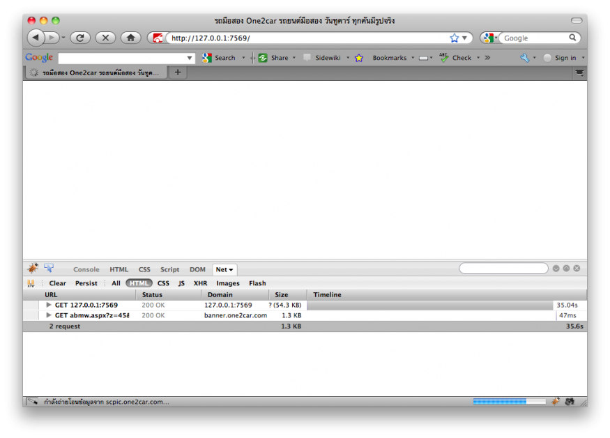Open the Bookmarks toolbar menu
610x438 pixels.
click(x=390, y=58)
